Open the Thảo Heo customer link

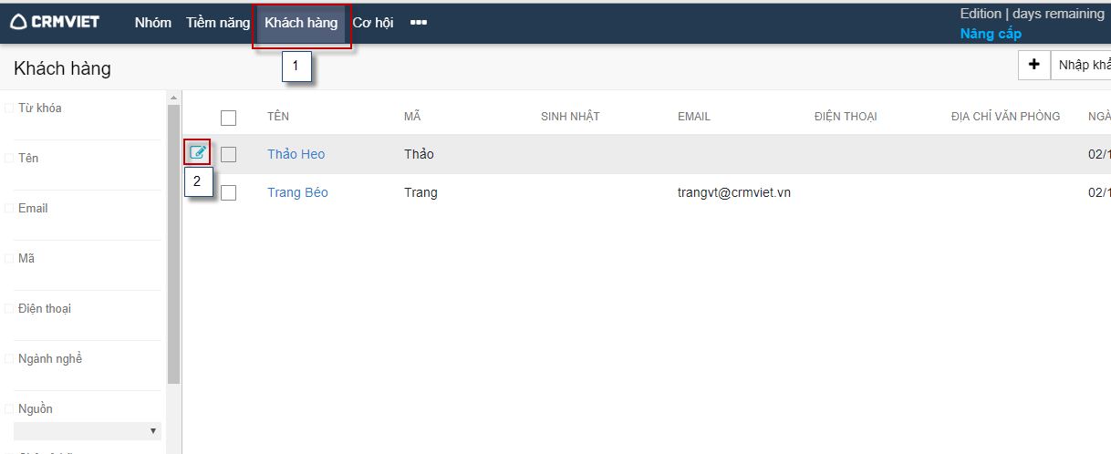click(296, 154)
